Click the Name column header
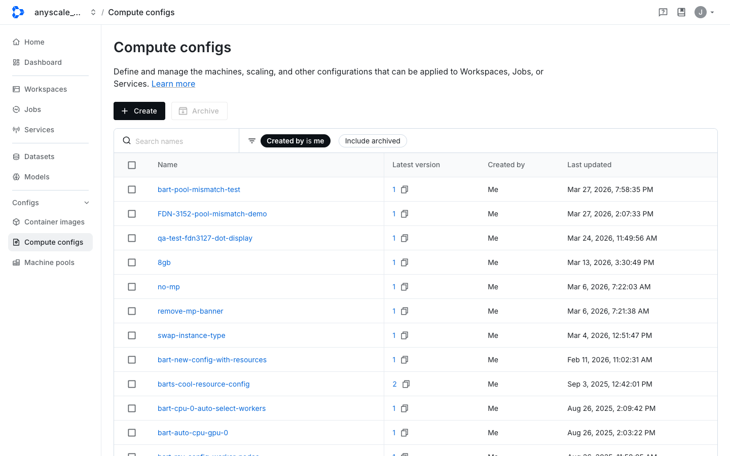Image resolution: width=730 pixels, height=456 pixels. [167, 165]
